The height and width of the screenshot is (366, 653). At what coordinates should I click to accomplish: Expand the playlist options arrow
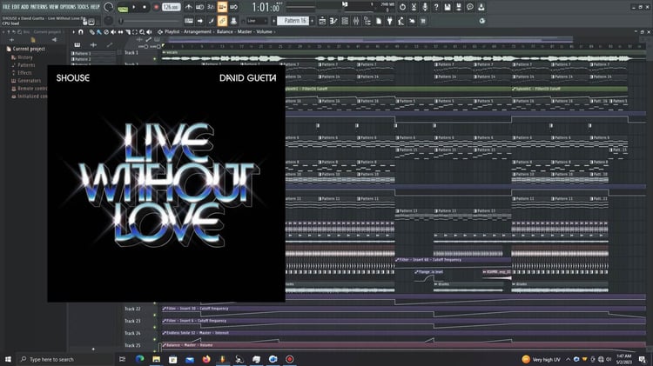click(x=73, y=32)
